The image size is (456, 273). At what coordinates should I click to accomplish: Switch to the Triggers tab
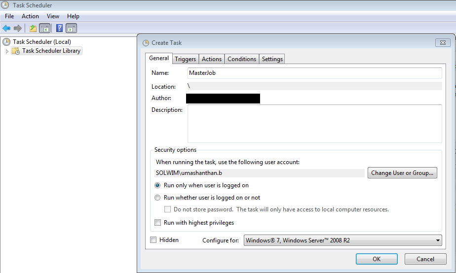pyautogui.click(x=185, y=59)
